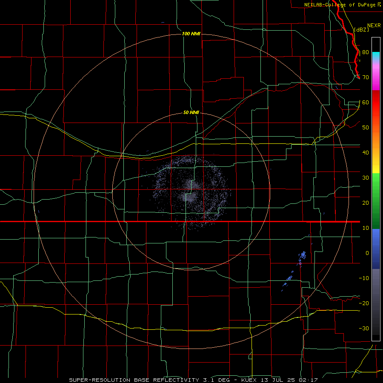383x383 pixels.
Task: Click the 0 value on dBZ scale
Action: pyautogui.click(x=367, y=253)
